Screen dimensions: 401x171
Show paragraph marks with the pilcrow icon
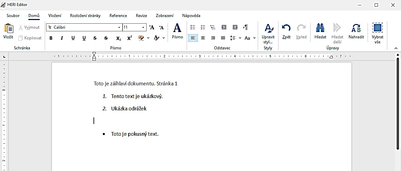(245, 27)
